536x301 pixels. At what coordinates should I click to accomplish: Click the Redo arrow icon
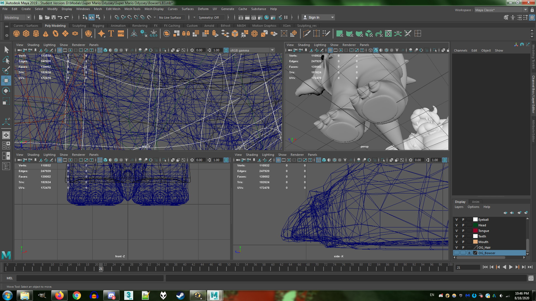pyautogui.click(x=66, y=17)
